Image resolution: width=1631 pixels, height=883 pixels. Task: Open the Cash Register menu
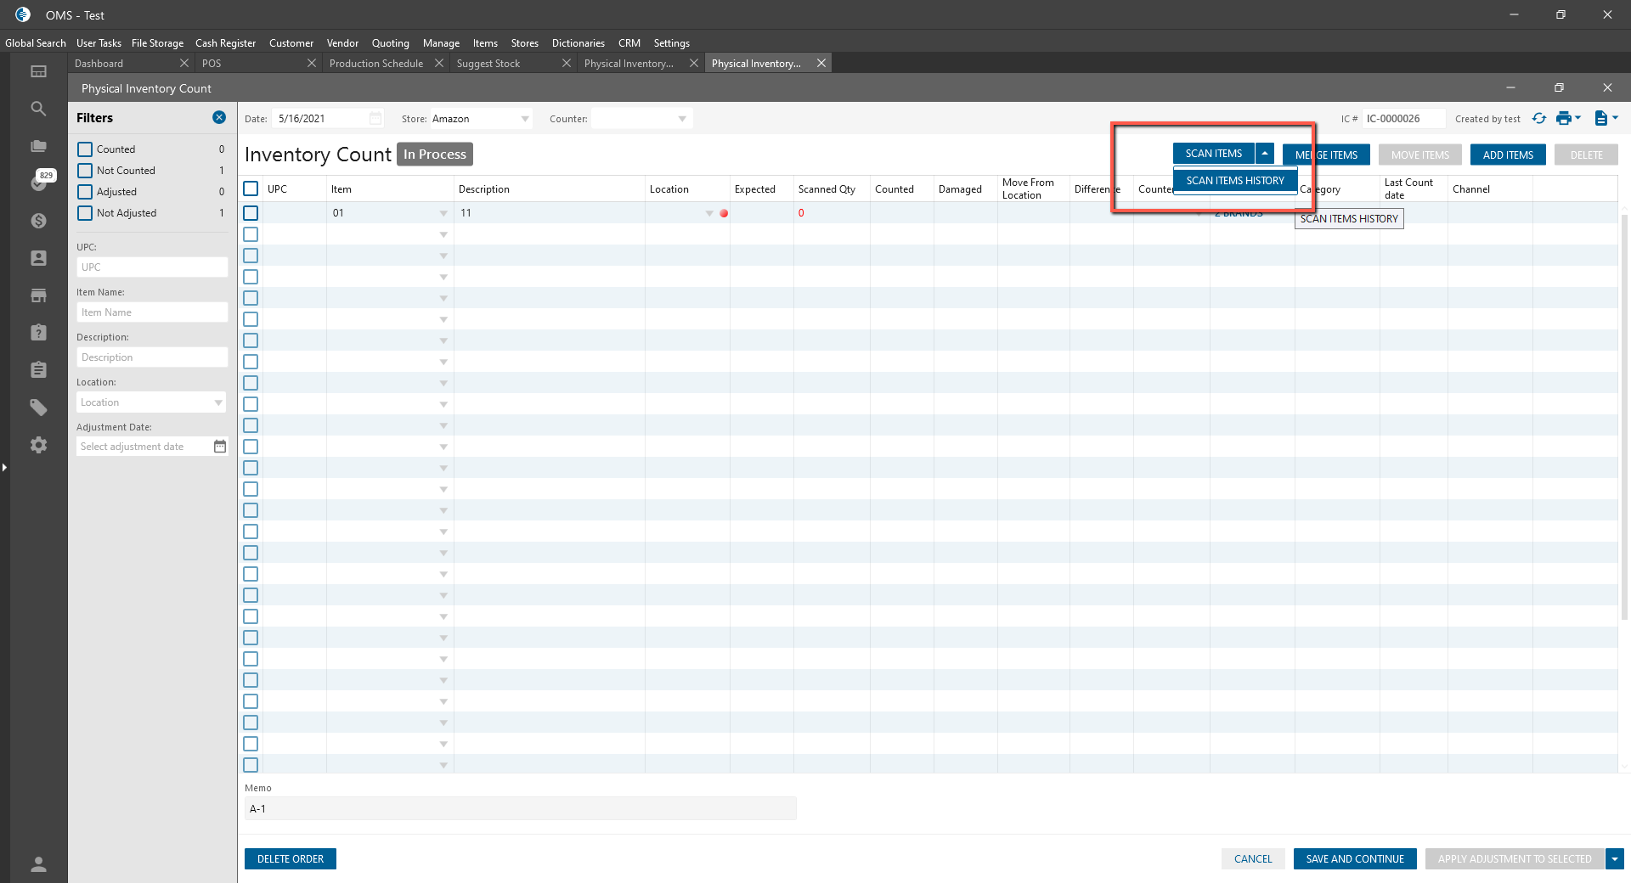(x=225, y=43)
